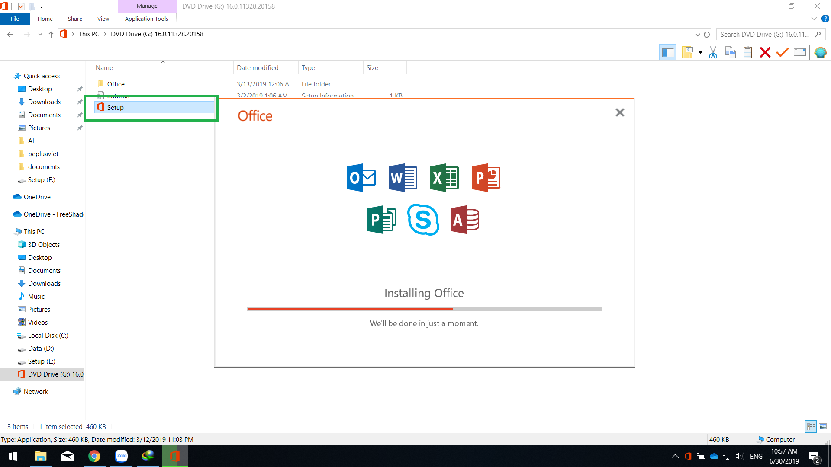Close the Office installer dialog
831x467 pixels.
point(620,112)
